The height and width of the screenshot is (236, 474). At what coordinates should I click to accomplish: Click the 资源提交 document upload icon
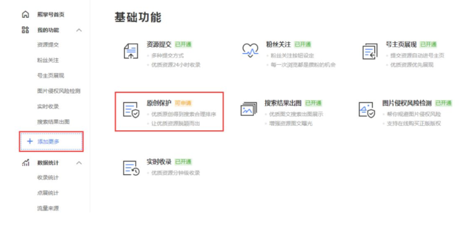[131, 51]
